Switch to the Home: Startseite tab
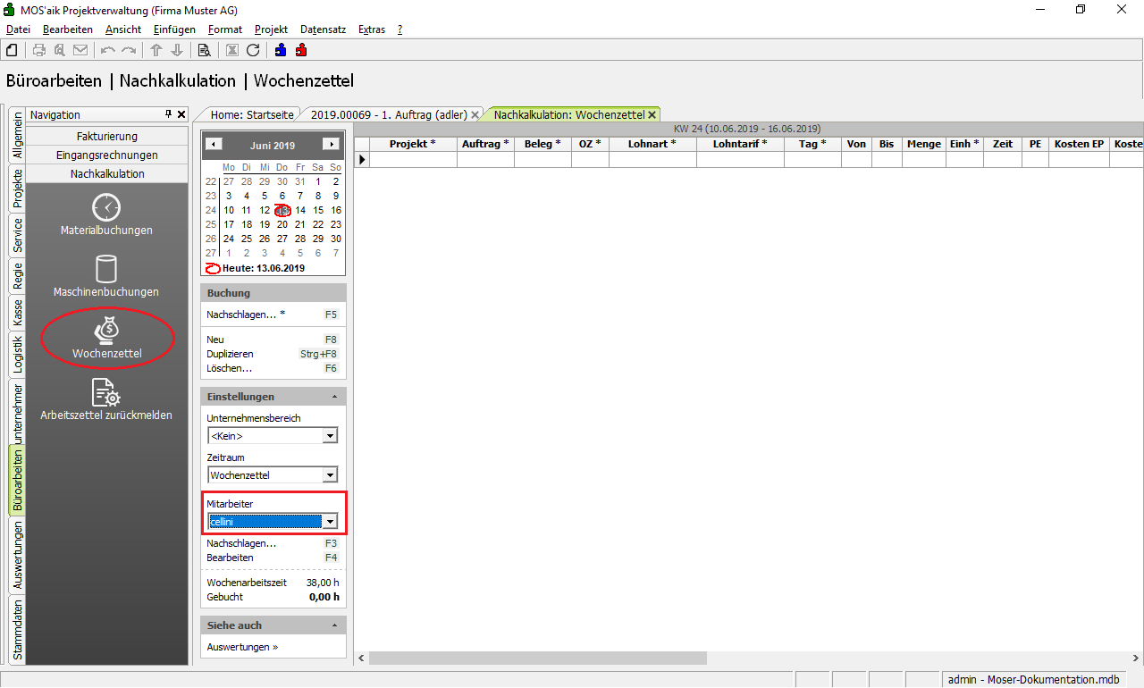Image resolution: width=1144 pixels, height=688 pixels. [x=250, y=114]
